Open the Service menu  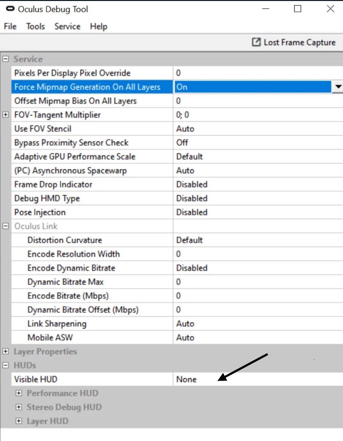click(67, 26)
